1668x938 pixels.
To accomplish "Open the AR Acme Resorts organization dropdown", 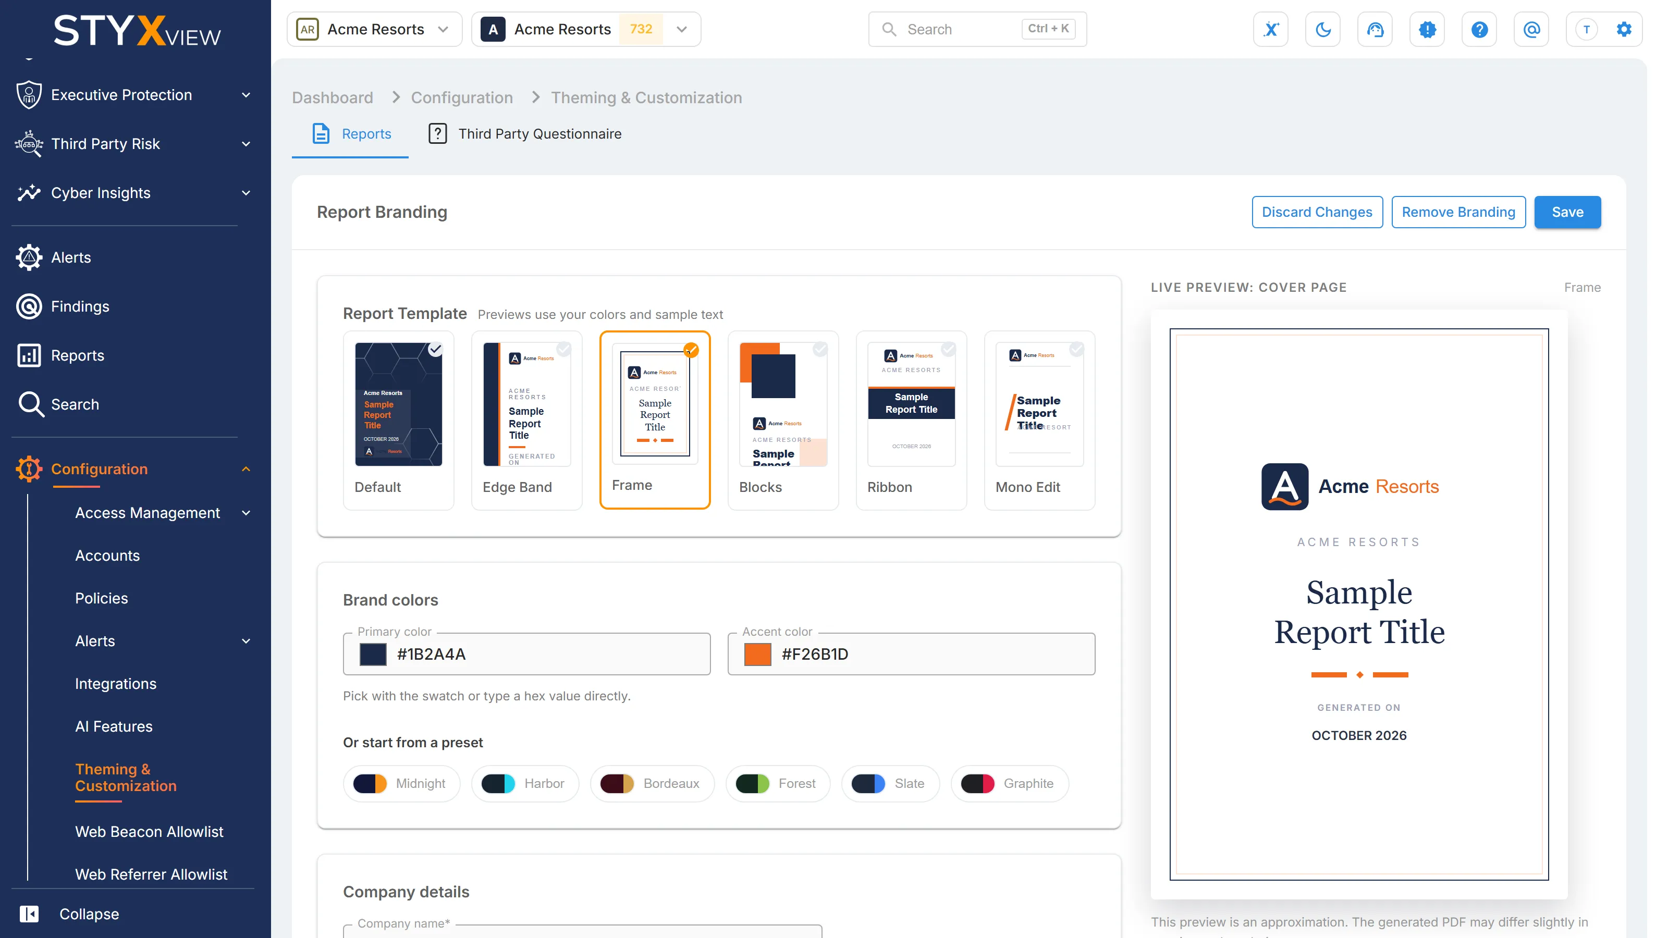I will 374,29.
